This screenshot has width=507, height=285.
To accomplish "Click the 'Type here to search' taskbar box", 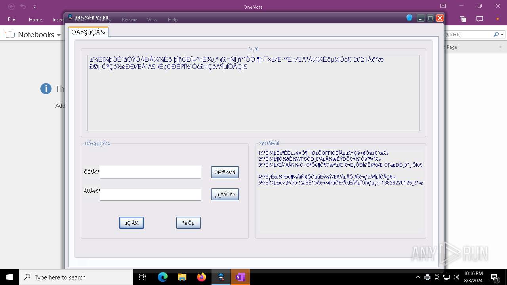I will (76, 277).
